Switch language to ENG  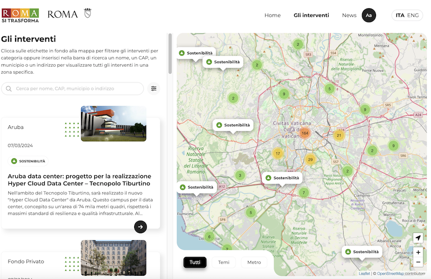coord(413,16)
